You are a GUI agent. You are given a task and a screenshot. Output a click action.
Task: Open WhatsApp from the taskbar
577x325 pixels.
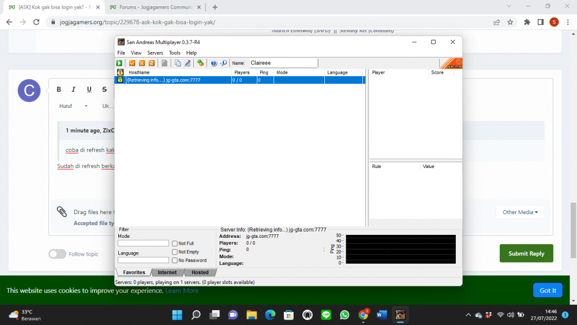pyautogui.click(x=344, y=315)
